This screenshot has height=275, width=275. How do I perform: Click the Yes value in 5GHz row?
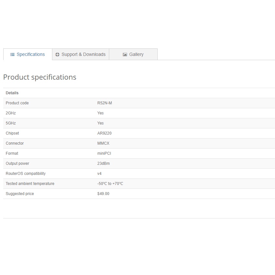(x=100, y=123)
